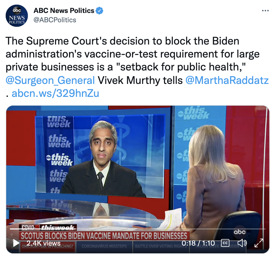This screenshot has height=259, width=275.
Task: Follow the abcn.ws/329hnZu link
Action: coord(55,93)
